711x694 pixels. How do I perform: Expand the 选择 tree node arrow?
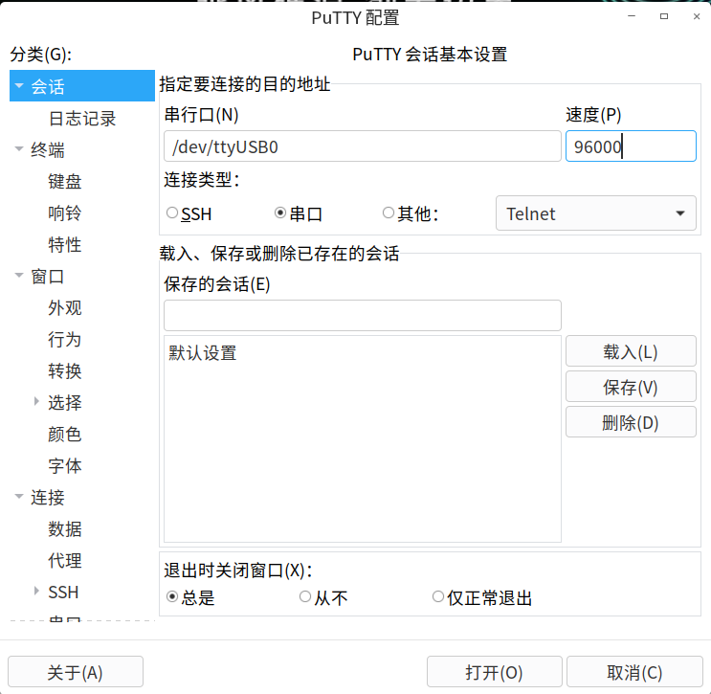tap(36, 401)
